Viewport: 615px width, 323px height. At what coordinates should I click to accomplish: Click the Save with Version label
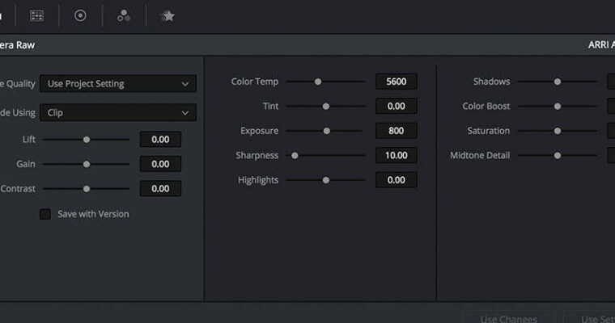pos(93,214)
